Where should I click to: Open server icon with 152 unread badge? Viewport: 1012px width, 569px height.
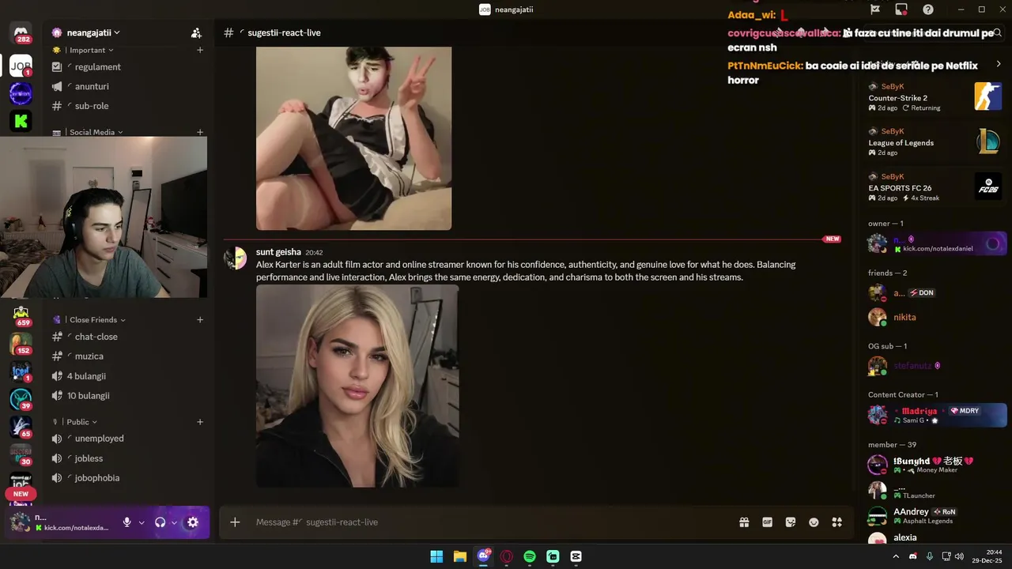[21, 344]
